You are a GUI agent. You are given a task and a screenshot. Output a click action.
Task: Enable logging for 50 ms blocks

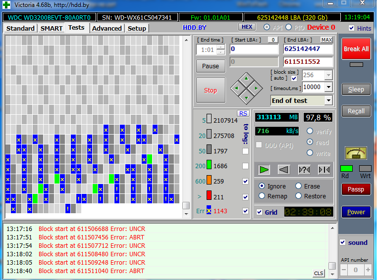tap(245, 151)
